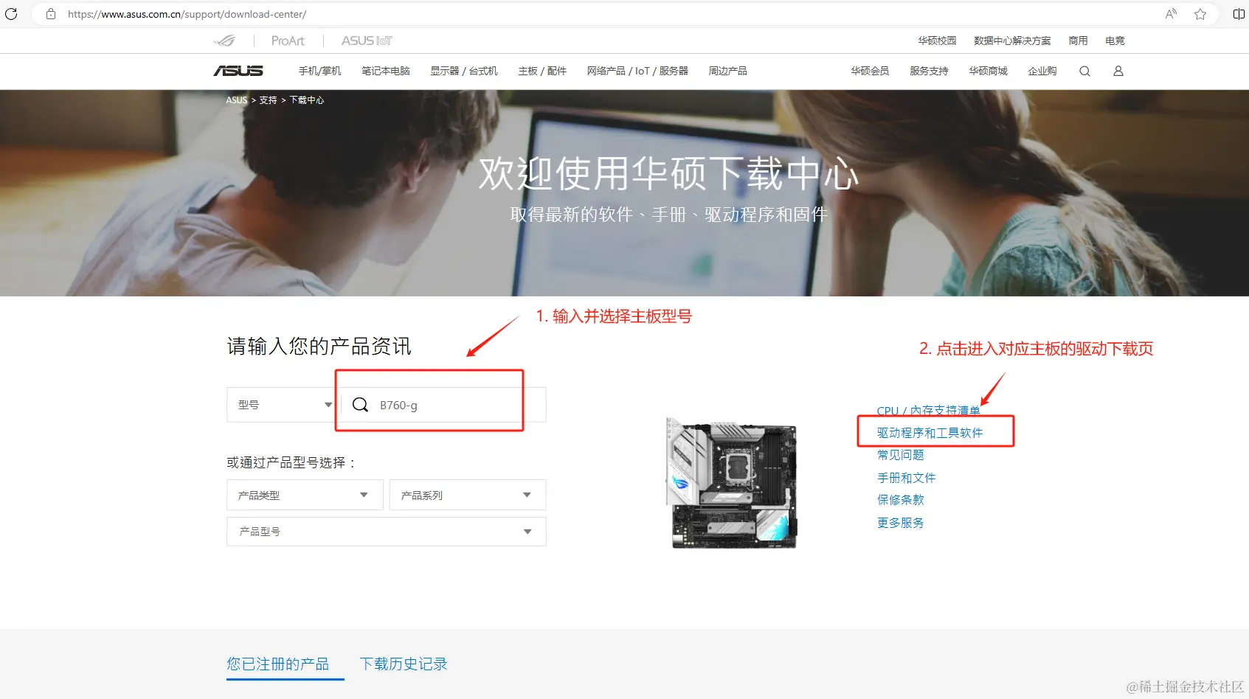Open site search with the magnifier icon
1249x699 pixels.
[x=1084, y=71]
